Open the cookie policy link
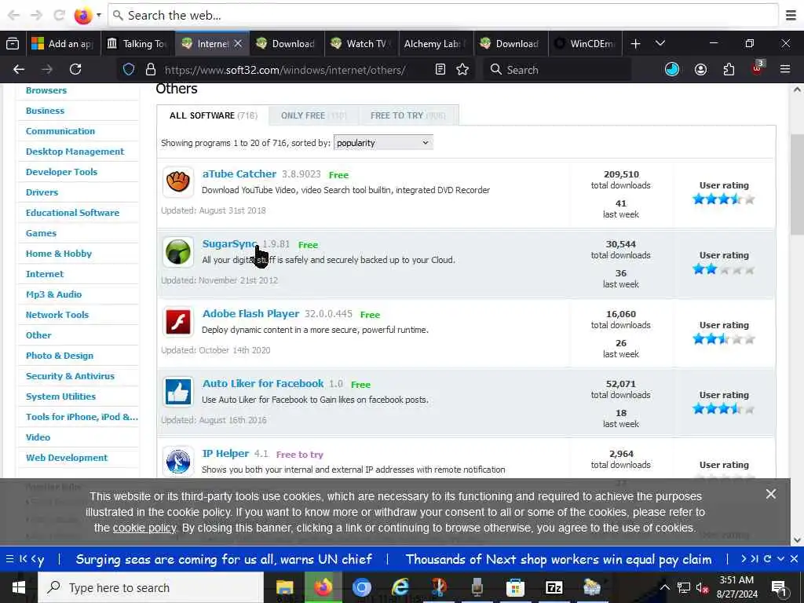This screenshot has width=804, height=603. [144, 528]
